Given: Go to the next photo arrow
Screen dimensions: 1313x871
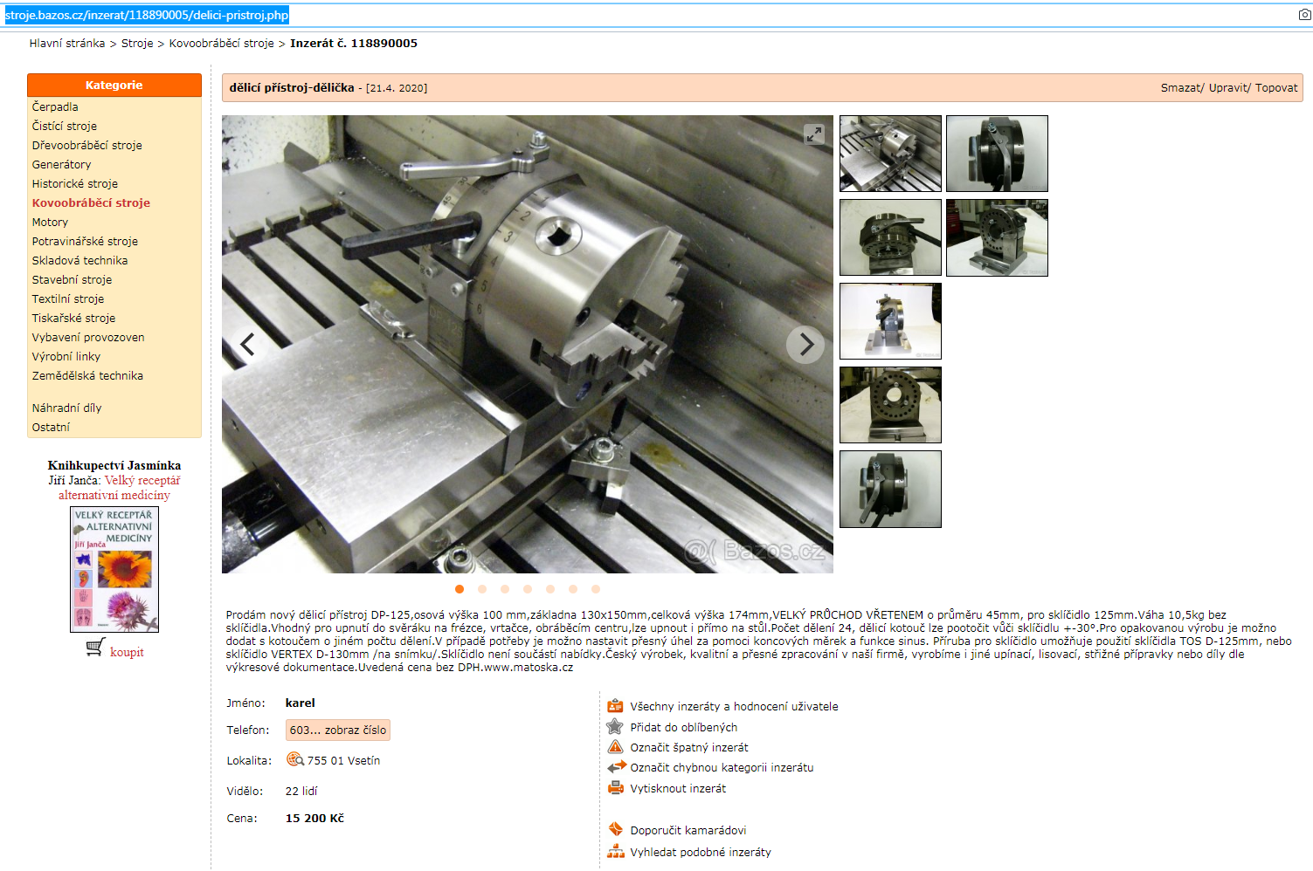Looking at the screenshot, I should [805, 345].
